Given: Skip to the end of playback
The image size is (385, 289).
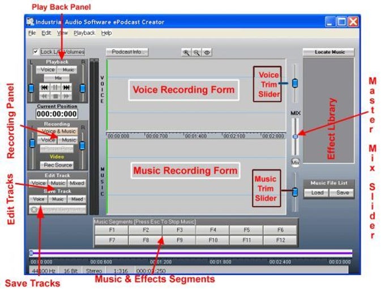Looking at the screenshot, I should click(x=66, y=87).
